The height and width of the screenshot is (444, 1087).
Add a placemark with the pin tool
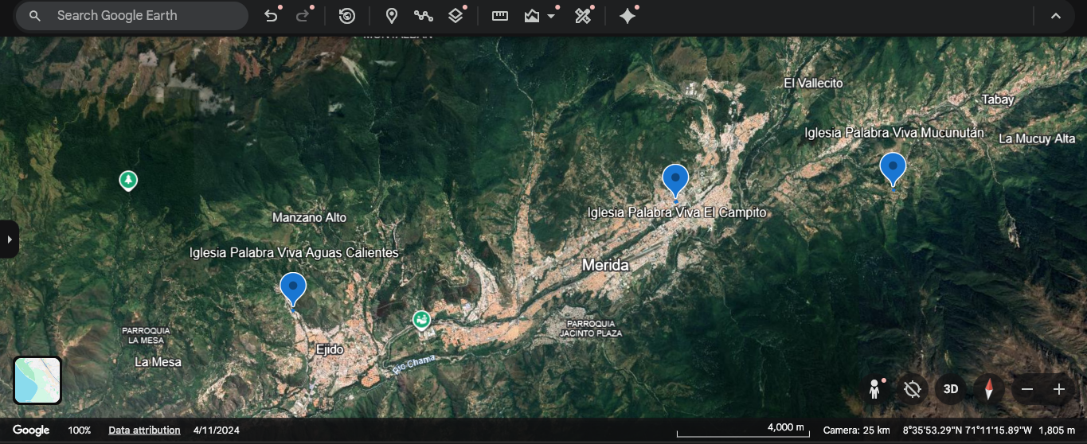tap(392, 16)
